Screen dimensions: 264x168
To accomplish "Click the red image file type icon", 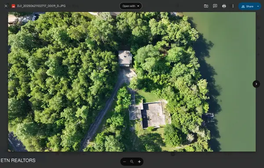I will 14,6.
